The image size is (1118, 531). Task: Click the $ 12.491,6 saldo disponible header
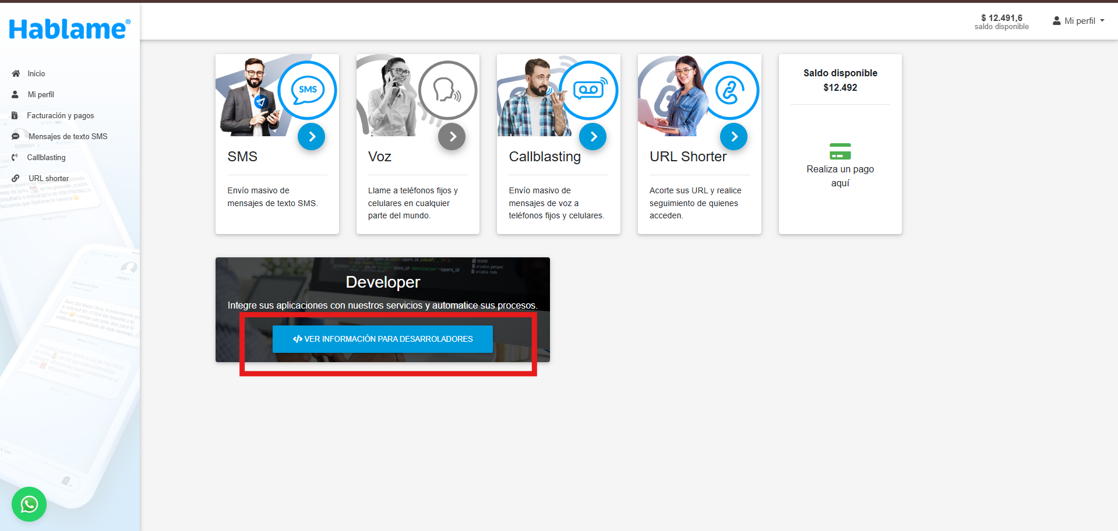point(1002,22)
